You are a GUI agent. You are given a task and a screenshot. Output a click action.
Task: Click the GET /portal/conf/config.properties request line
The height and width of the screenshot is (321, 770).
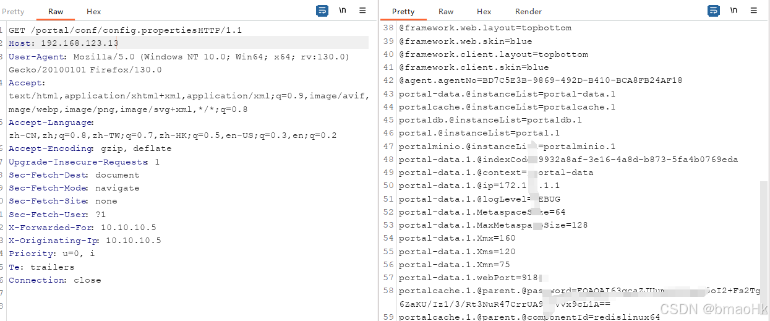click(125, 30)
